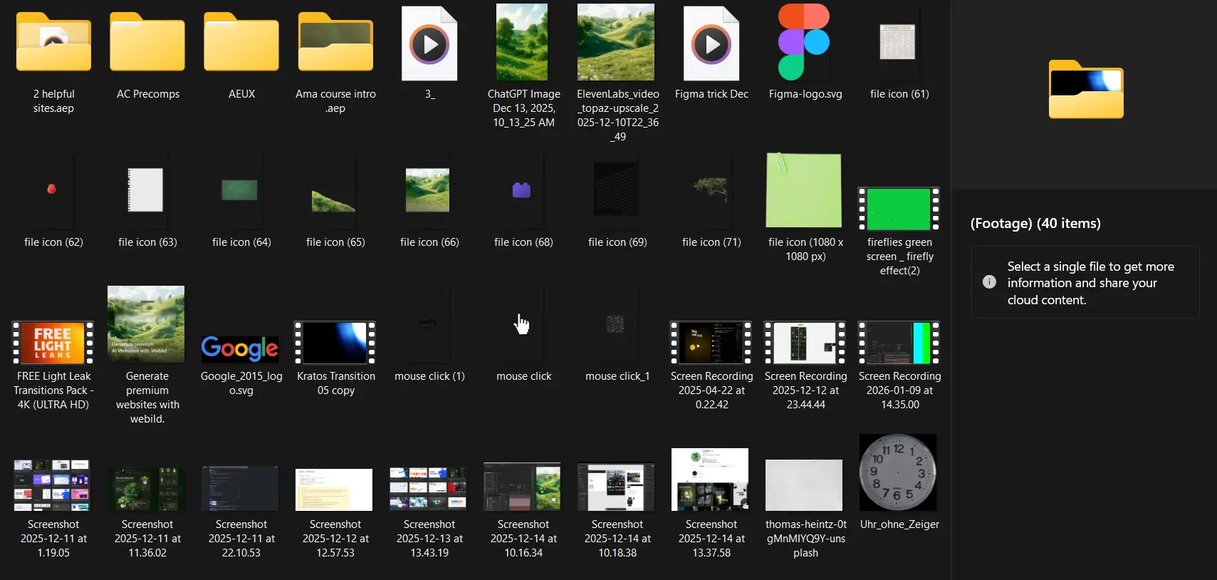This screenshot has width=1217, height=580.
Task: Click the ElevenLabs_video topaz-upscale thumbnail
Action: [x=617, y=43]
